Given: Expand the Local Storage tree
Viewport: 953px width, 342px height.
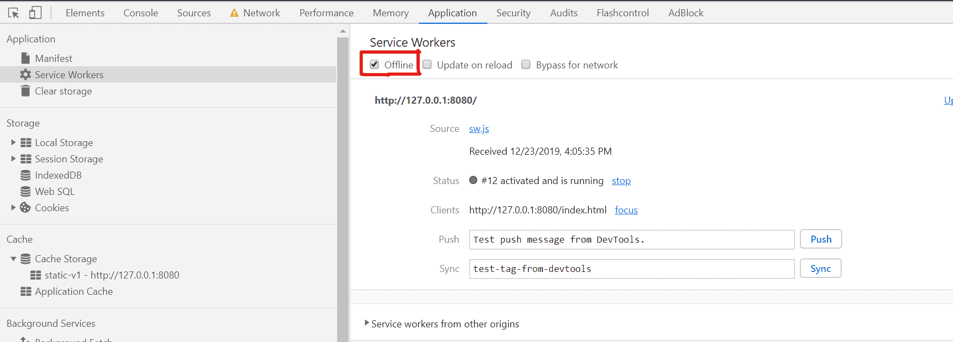Looking at the screenshot, I should (x=13, y=143).
